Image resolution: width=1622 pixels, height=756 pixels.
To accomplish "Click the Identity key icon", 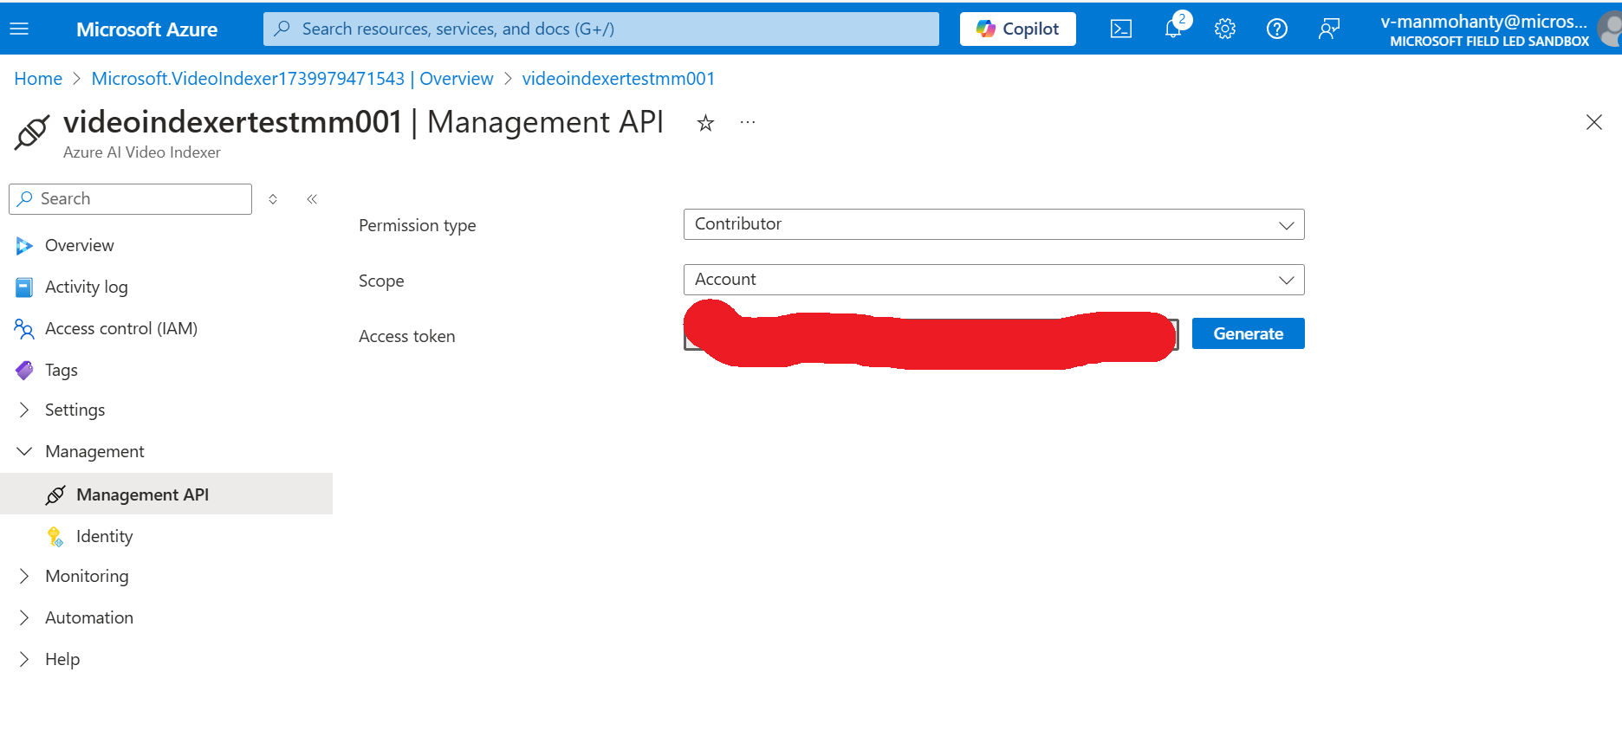I will pos(55,537).
